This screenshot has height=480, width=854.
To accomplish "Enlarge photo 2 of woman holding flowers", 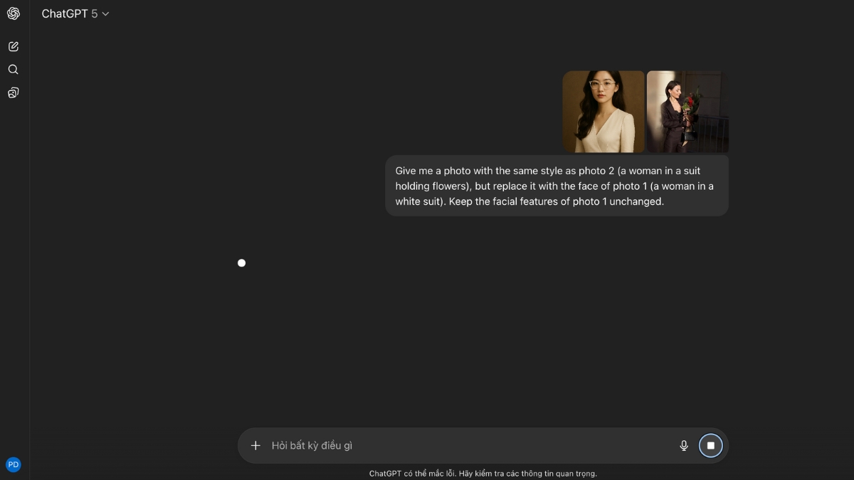I will pyautogui.click(x=687, y=111).
